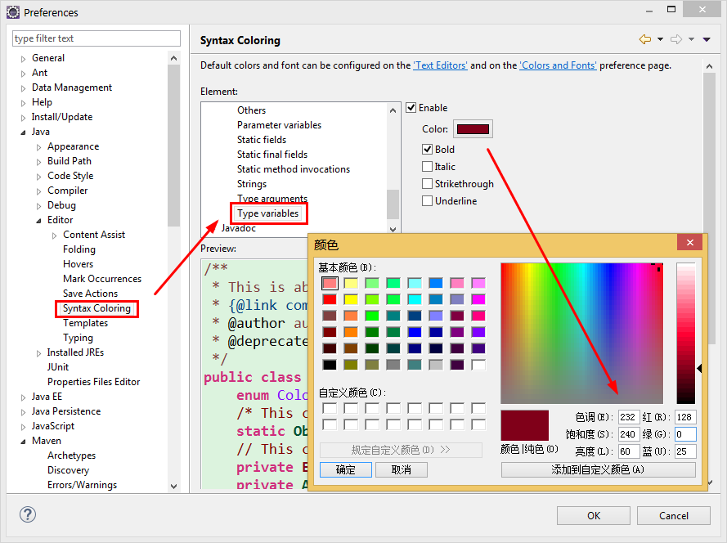
Task: Expand the Data Management node
Action: [x=23, y=88]
